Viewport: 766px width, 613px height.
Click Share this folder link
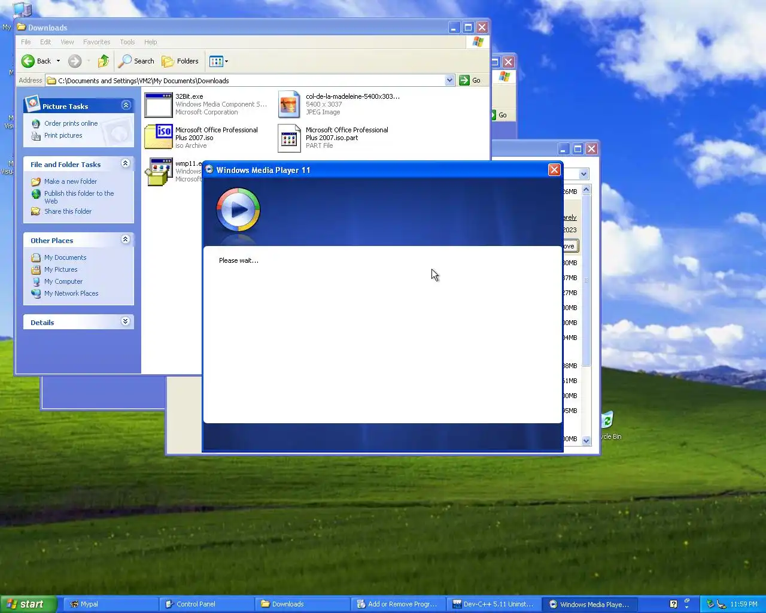[68, 211]
